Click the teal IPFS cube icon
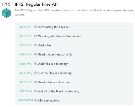 [6, 13]
